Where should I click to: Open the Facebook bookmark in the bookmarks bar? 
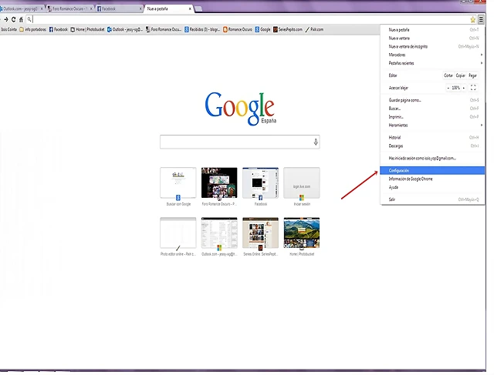59,29
